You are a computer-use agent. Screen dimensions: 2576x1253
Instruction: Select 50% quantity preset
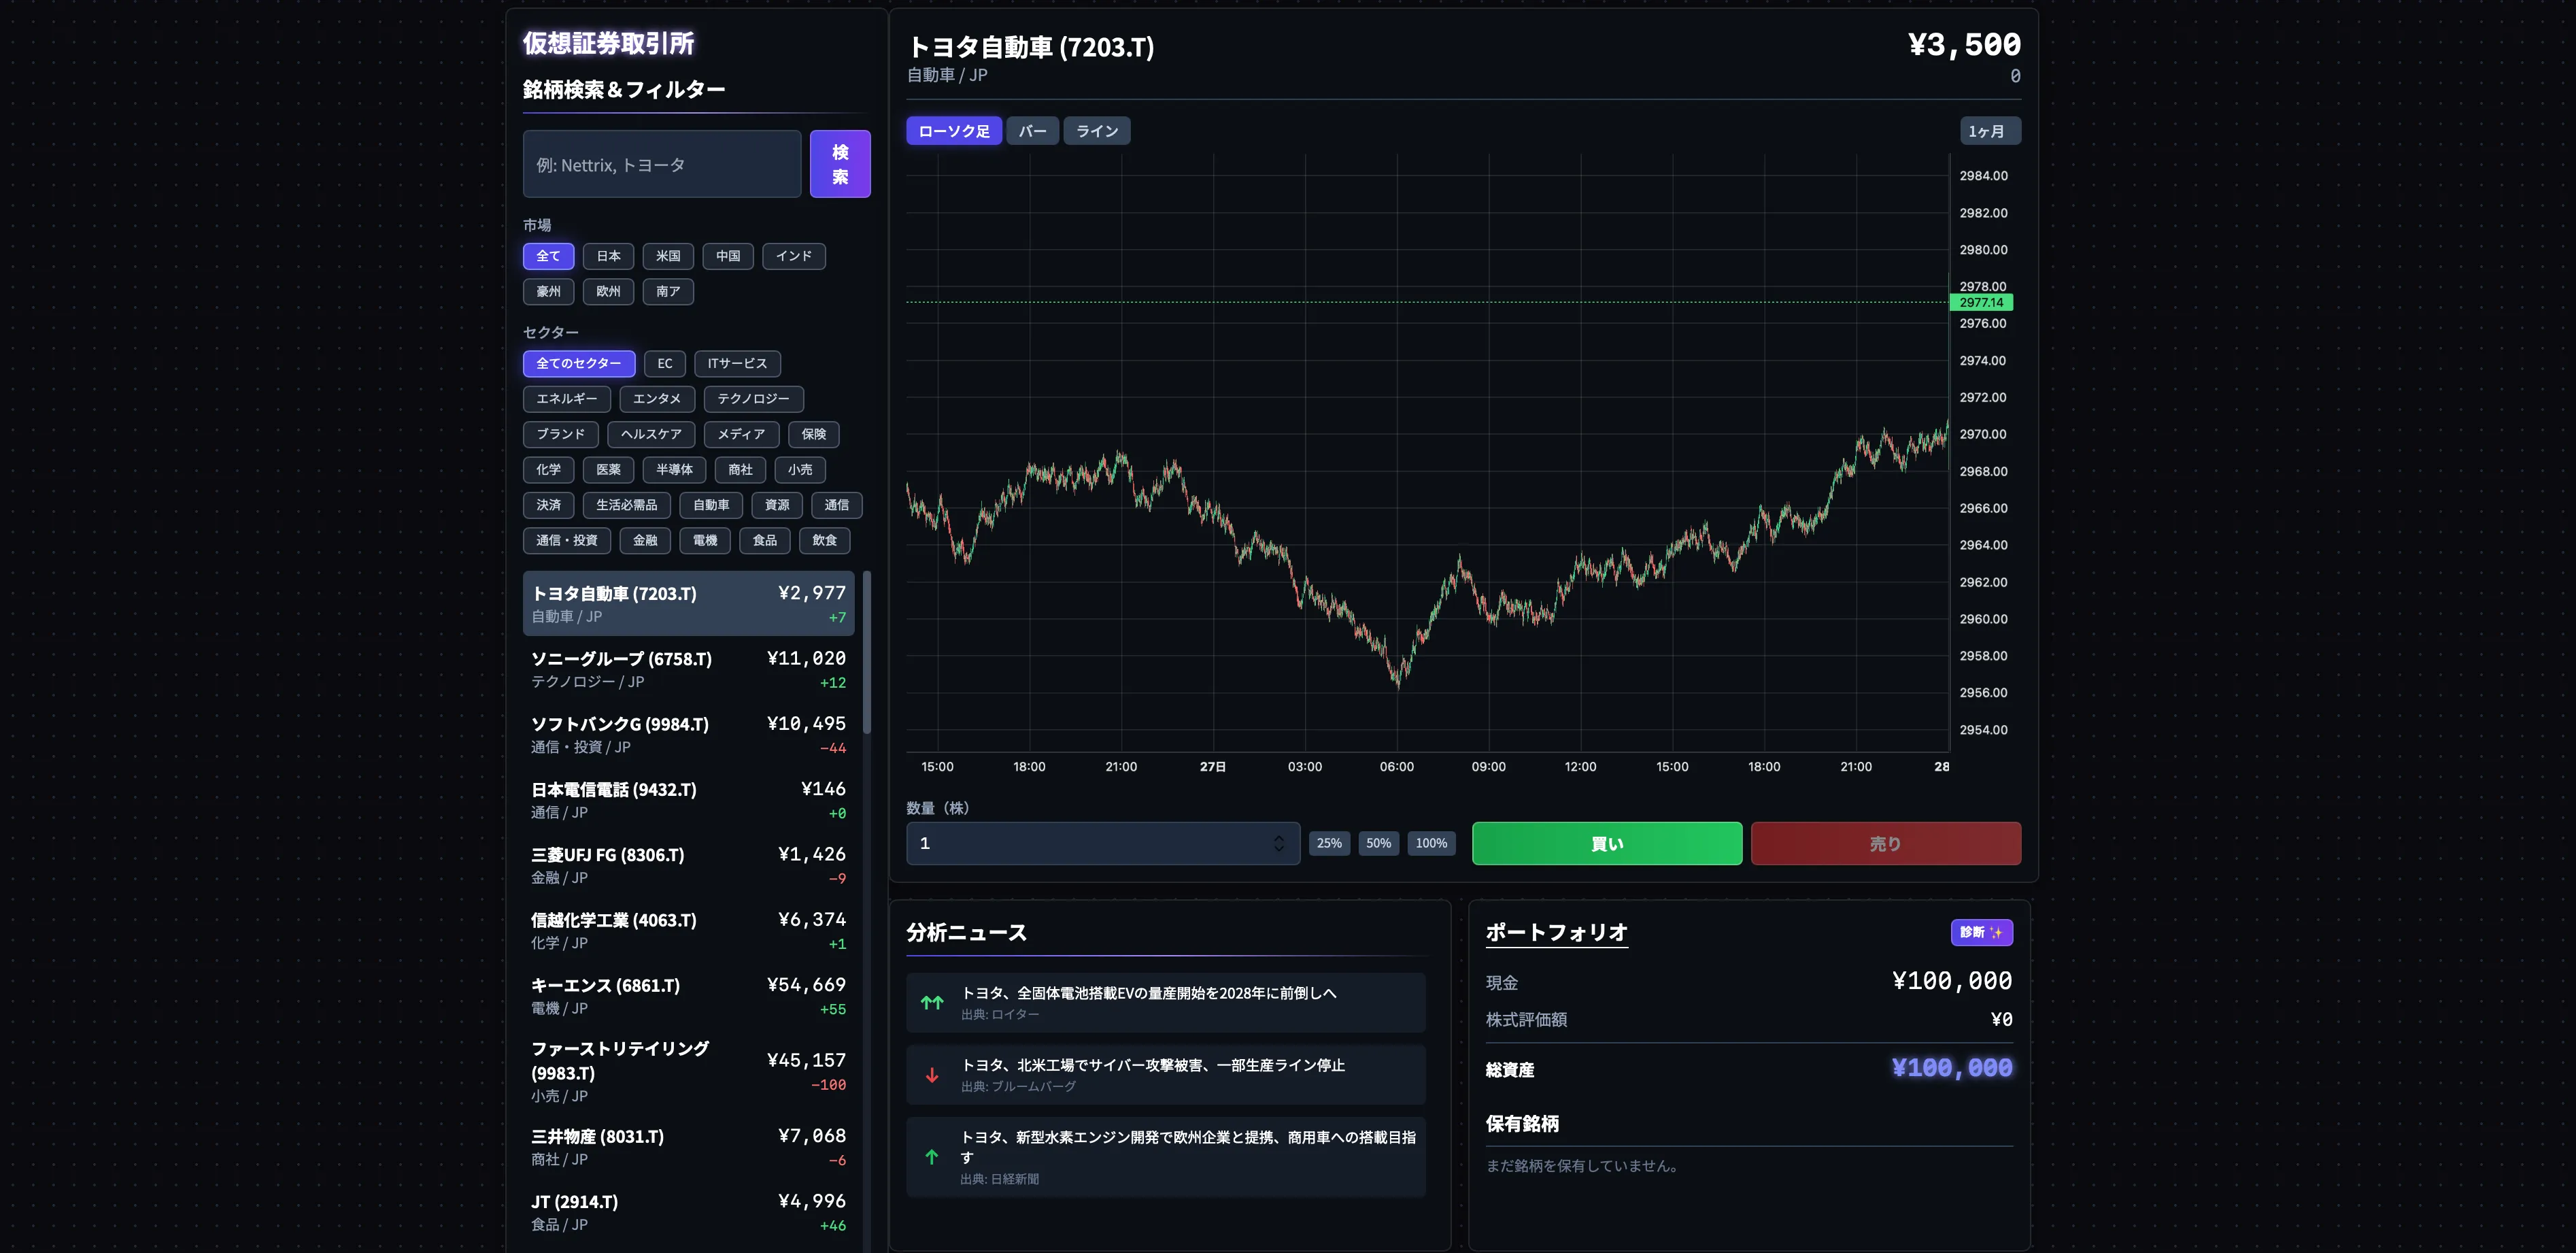tap(1378, 843)
